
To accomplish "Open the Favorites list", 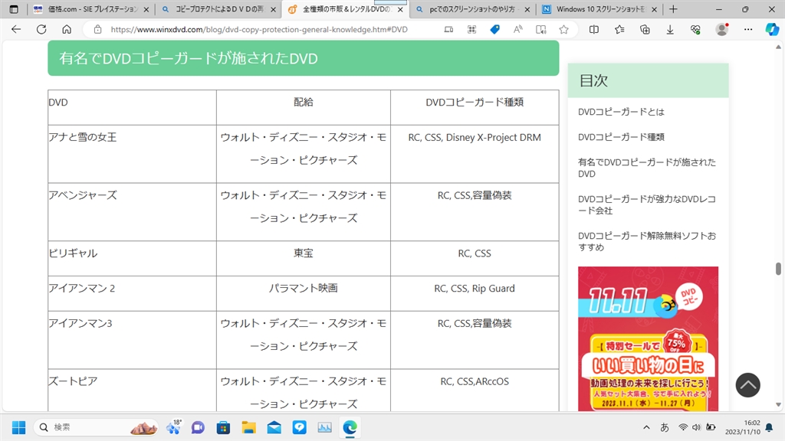I will click(x=619, y=30).
